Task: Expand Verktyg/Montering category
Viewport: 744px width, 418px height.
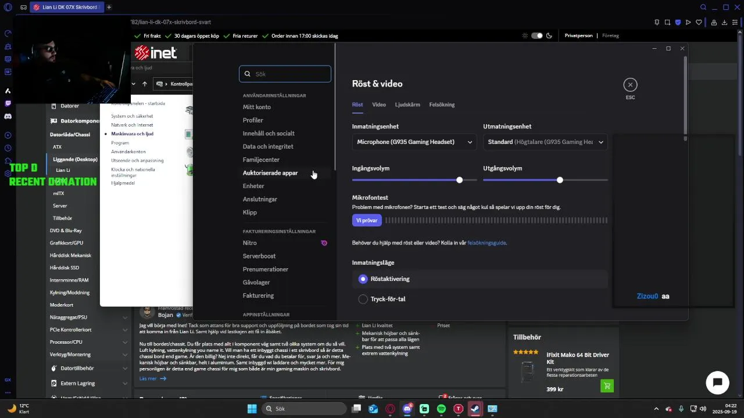Action: click(x=125, y=354)
